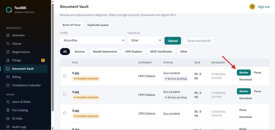
Task: Click the FILE column header
Action: [x=75, y=63]
